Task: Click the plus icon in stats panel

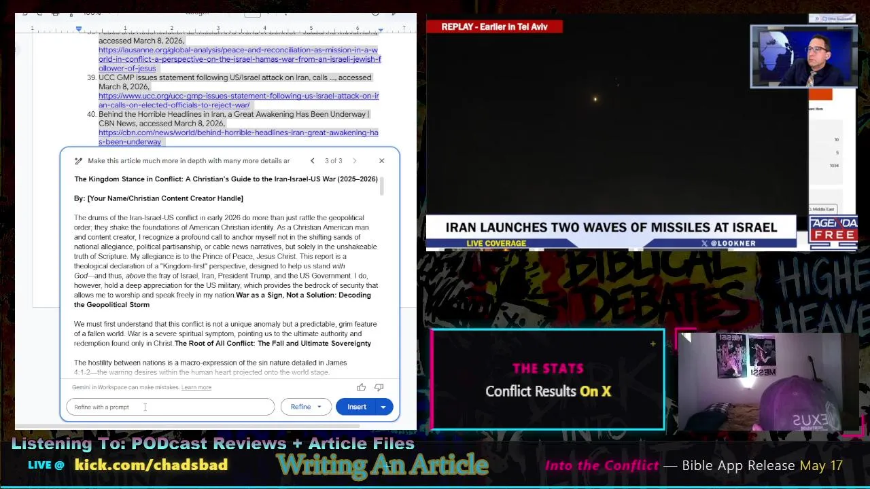Action: click(652, 344)
